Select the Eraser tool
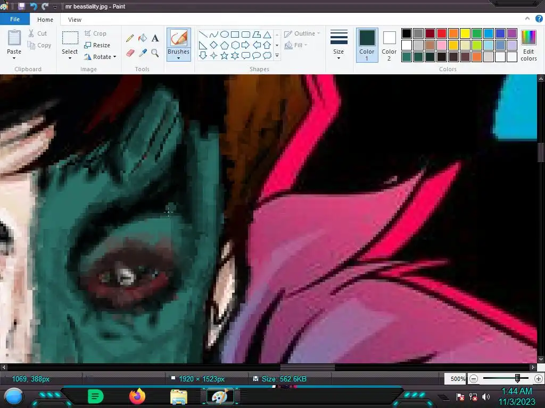 tap(130, 53)
